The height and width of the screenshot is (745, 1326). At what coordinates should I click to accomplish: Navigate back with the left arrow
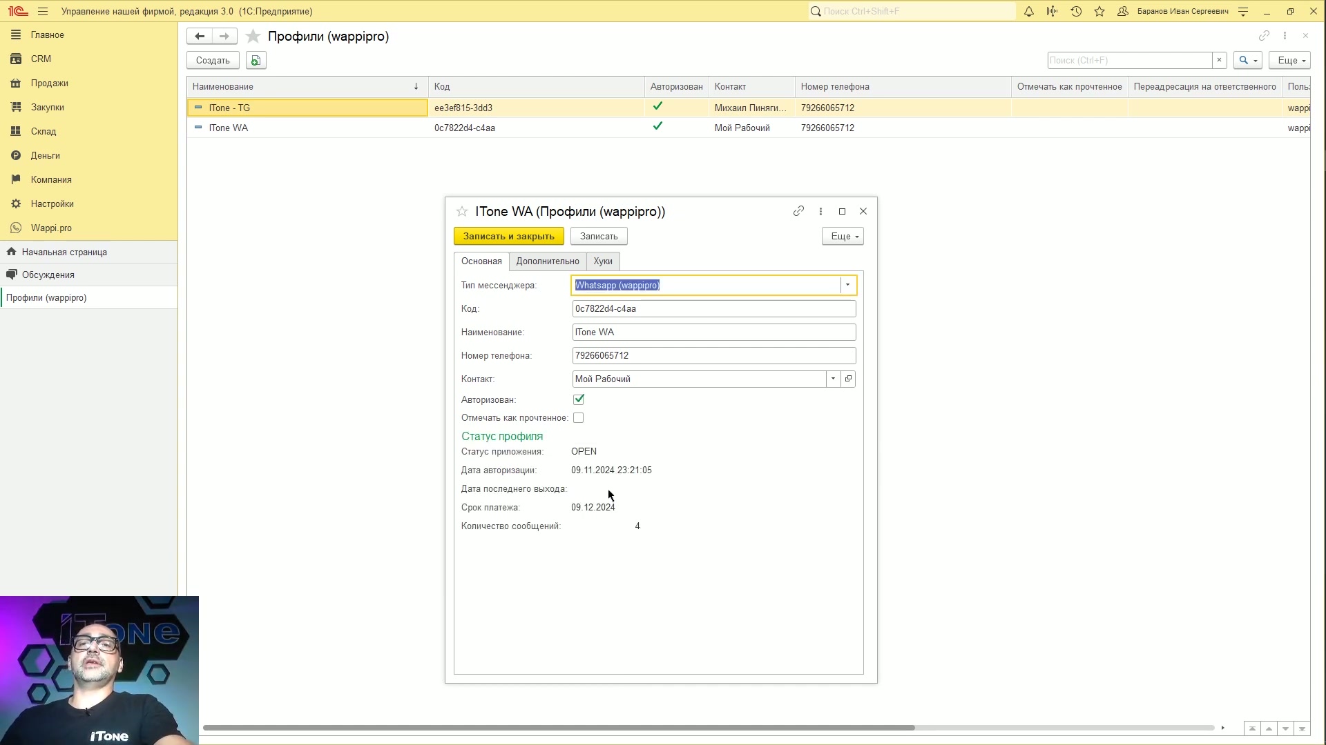[x=200, y=36]
